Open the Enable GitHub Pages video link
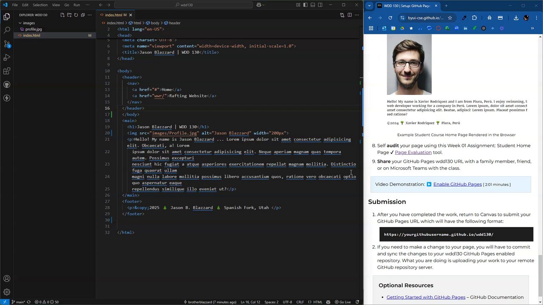This screenshot has width=543, height=305. click(x=457, y=184)
